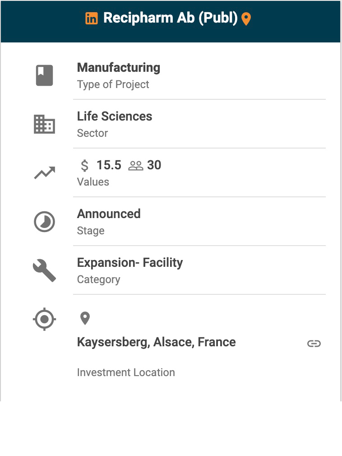
Task: Click the wrench icon beside Category
Action: 44,271
